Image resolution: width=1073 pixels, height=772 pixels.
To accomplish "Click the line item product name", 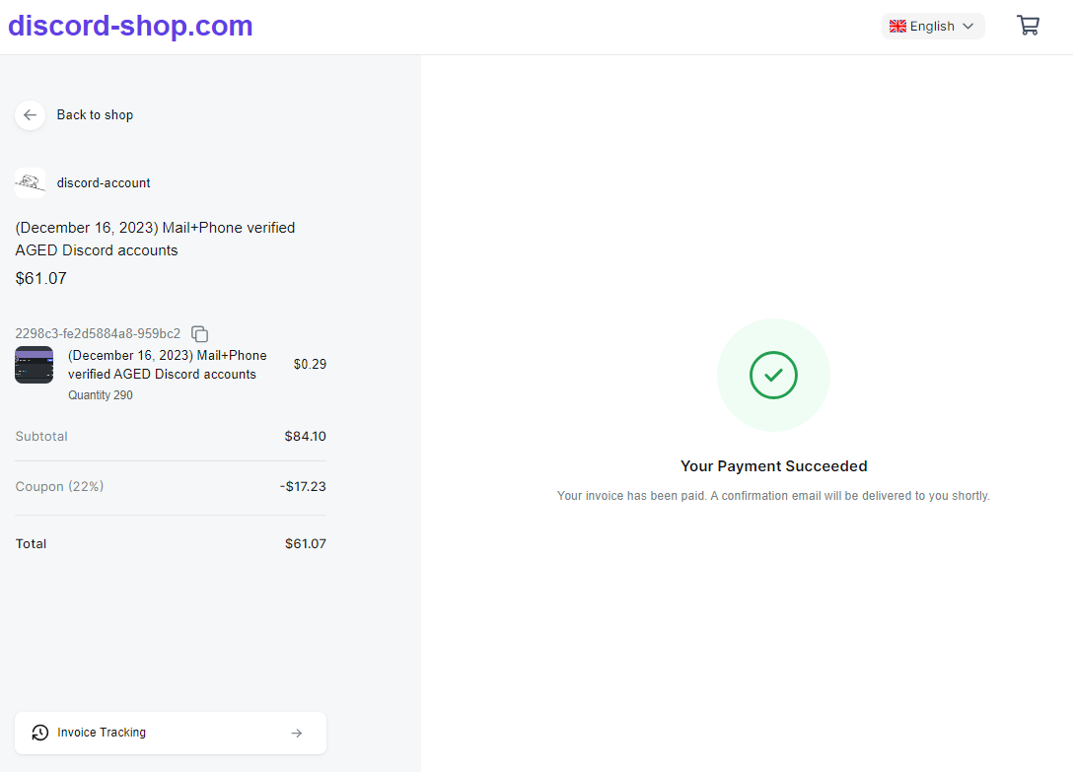I will 167,365.
